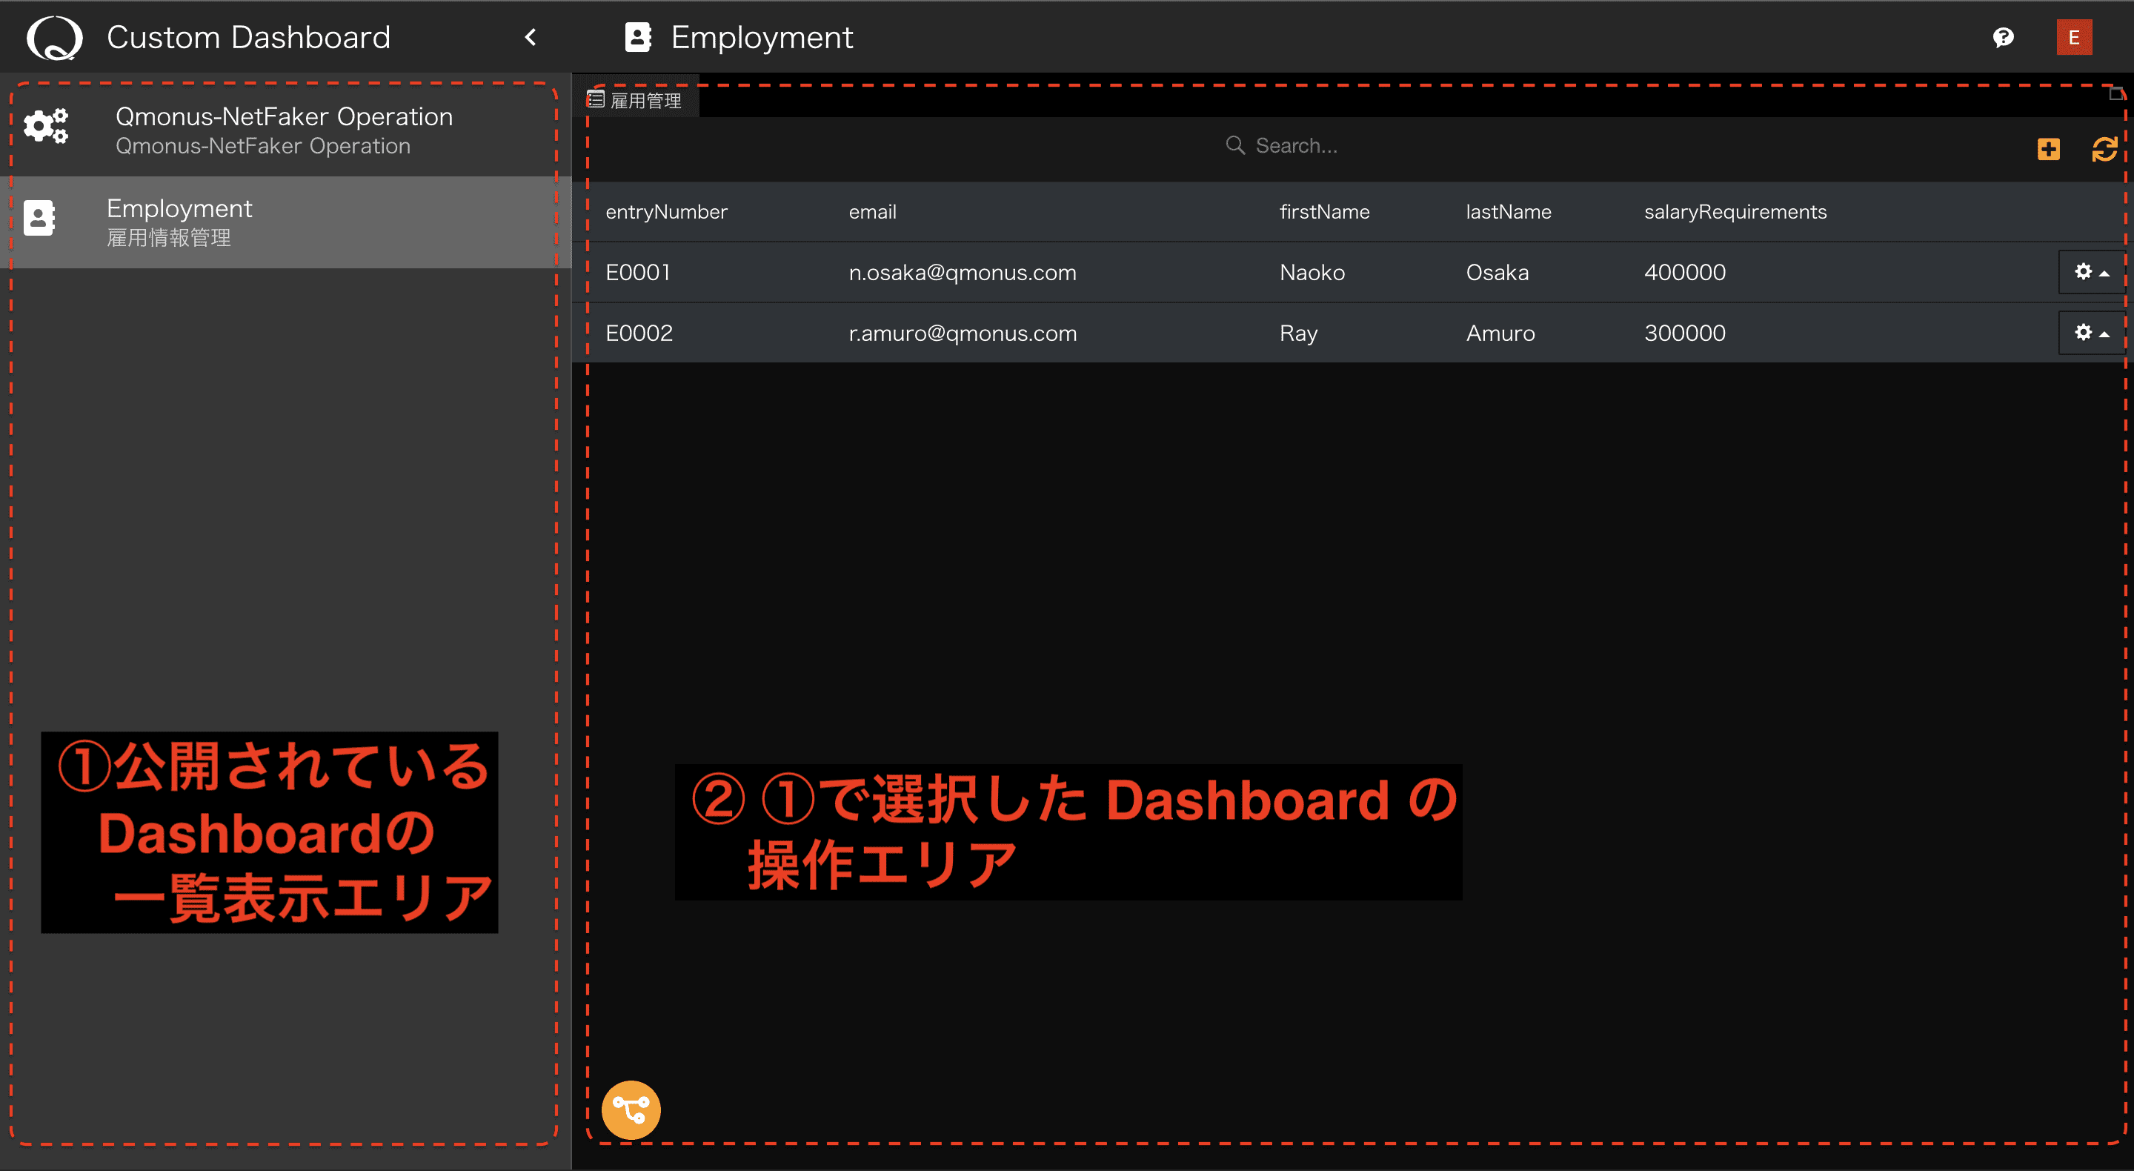Open the red E user avatar
Viewport: 2134px width, 1171px height.
tap(2073, 37)
